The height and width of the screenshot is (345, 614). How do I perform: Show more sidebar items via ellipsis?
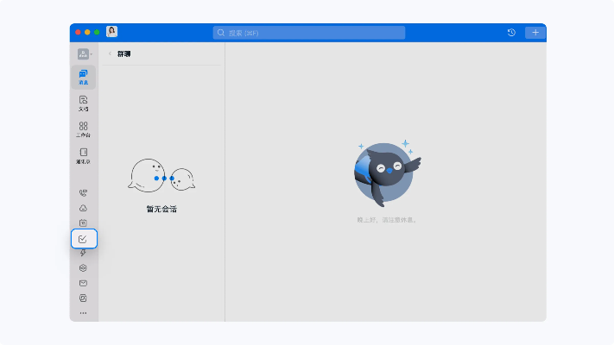click(x=83, y=313)
